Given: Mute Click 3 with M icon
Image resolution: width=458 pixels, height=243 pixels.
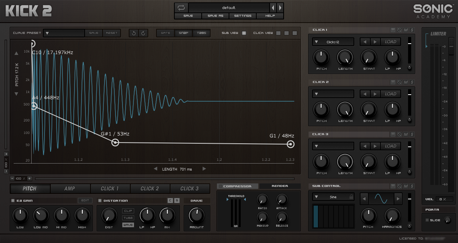Looking at the screenshot, I should point(406,134).
